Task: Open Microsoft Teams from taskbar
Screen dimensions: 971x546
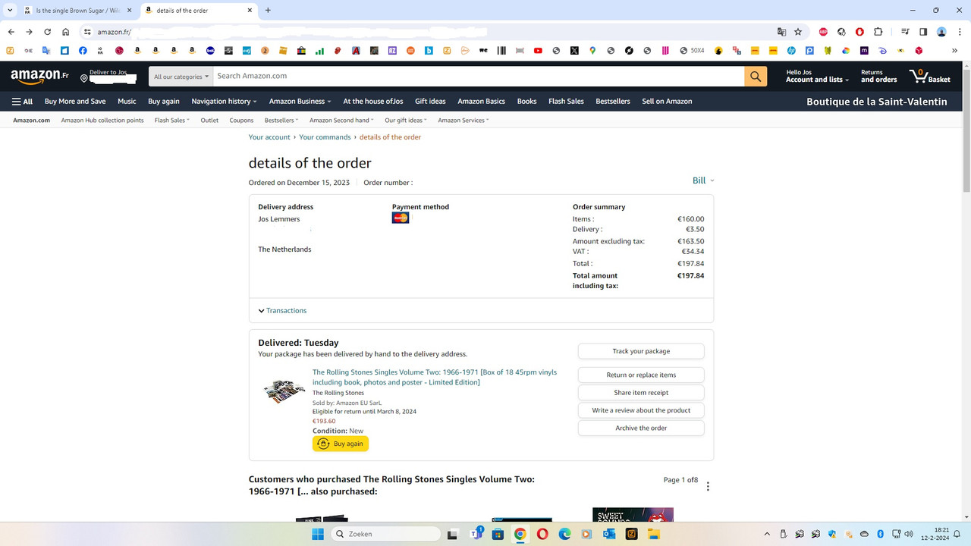Action: click(x=476, y=534)
